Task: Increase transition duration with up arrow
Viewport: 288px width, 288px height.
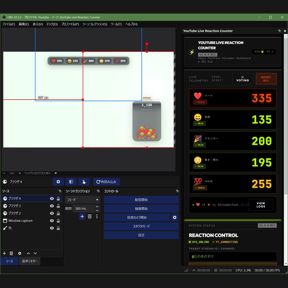Action: click(97, 207)
